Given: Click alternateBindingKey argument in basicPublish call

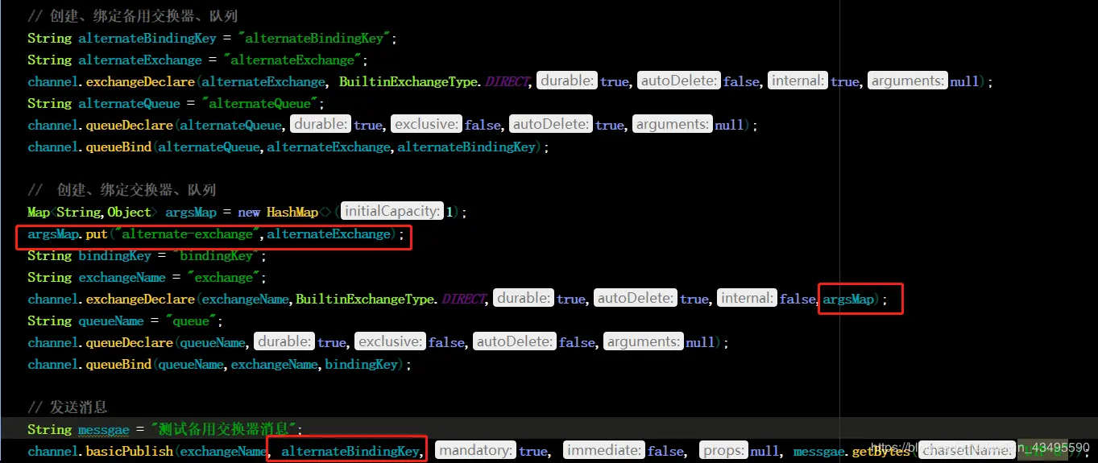Looking at the screenshot, I should click(x=350, y=451).
